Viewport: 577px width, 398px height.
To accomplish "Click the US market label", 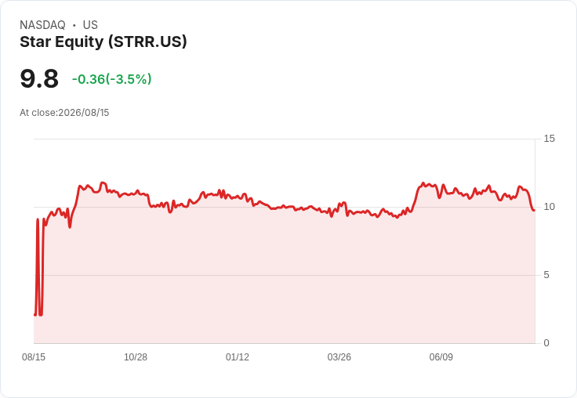I will click(90, 25).
